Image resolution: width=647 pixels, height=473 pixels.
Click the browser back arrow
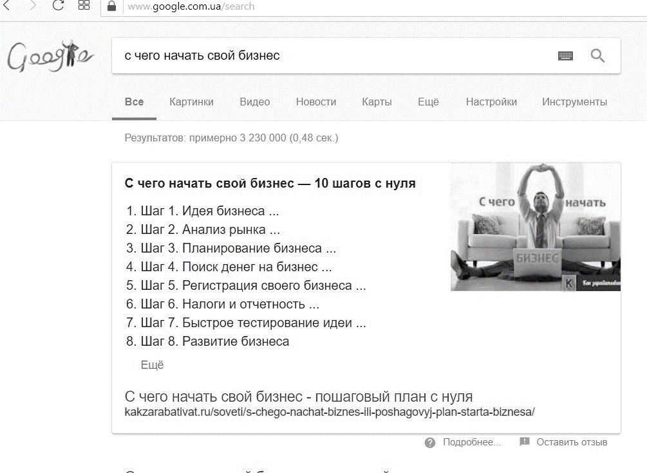click(6, 5)
